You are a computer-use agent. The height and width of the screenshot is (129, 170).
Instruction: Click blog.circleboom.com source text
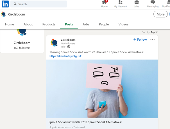pyautogui.click(x=60, y=127)
